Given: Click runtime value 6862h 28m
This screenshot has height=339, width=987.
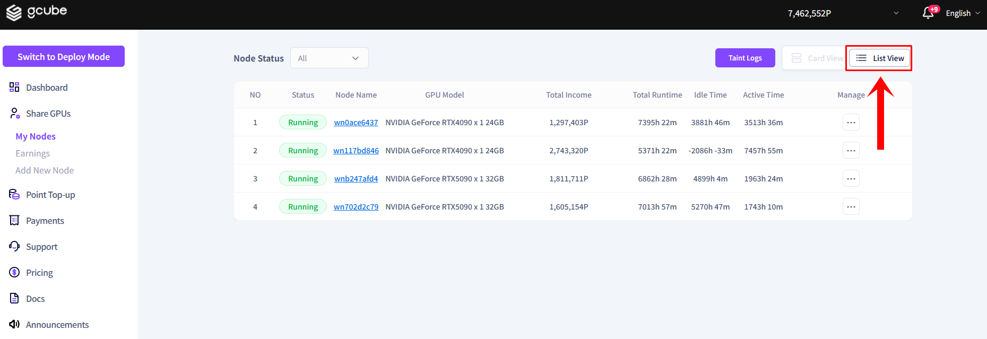Looking at the screenshot, I should point(657,179).
